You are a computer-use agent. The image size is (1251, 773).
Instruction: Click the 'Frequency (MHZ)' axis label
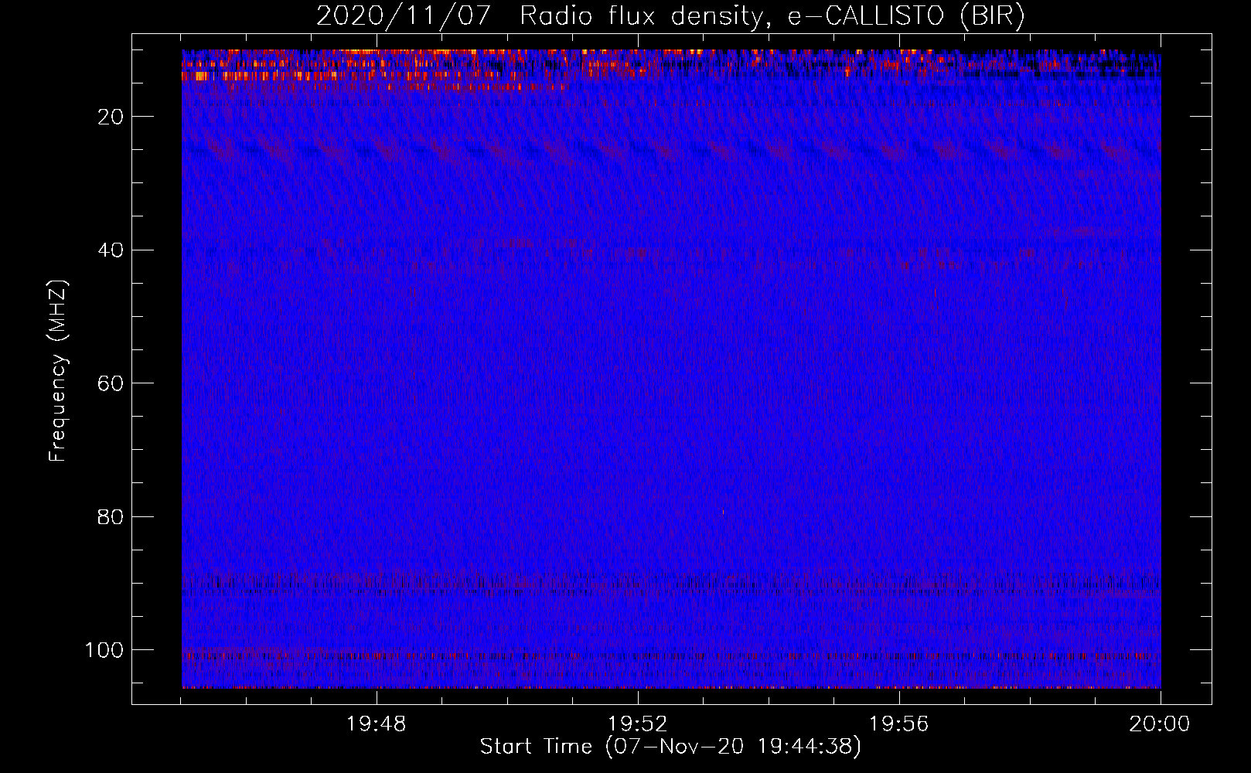58,371
